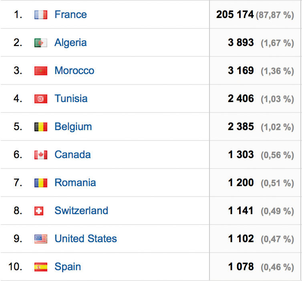Click the Tunisia flag icon

(41, 99)
